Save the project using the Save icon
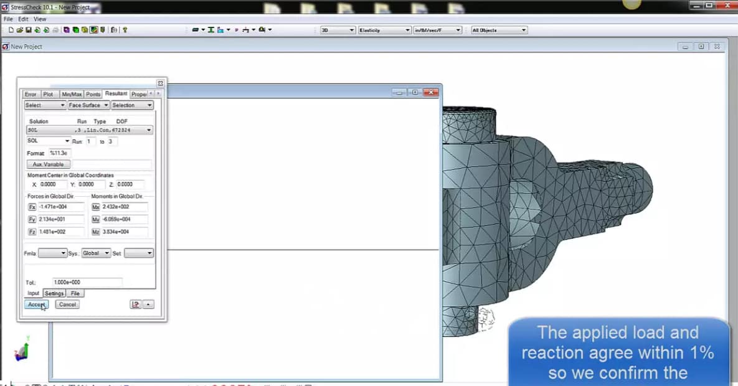Image resolution: width=738 pixels, height=386 pixels. pyautogui.click(x=27, y=29)
